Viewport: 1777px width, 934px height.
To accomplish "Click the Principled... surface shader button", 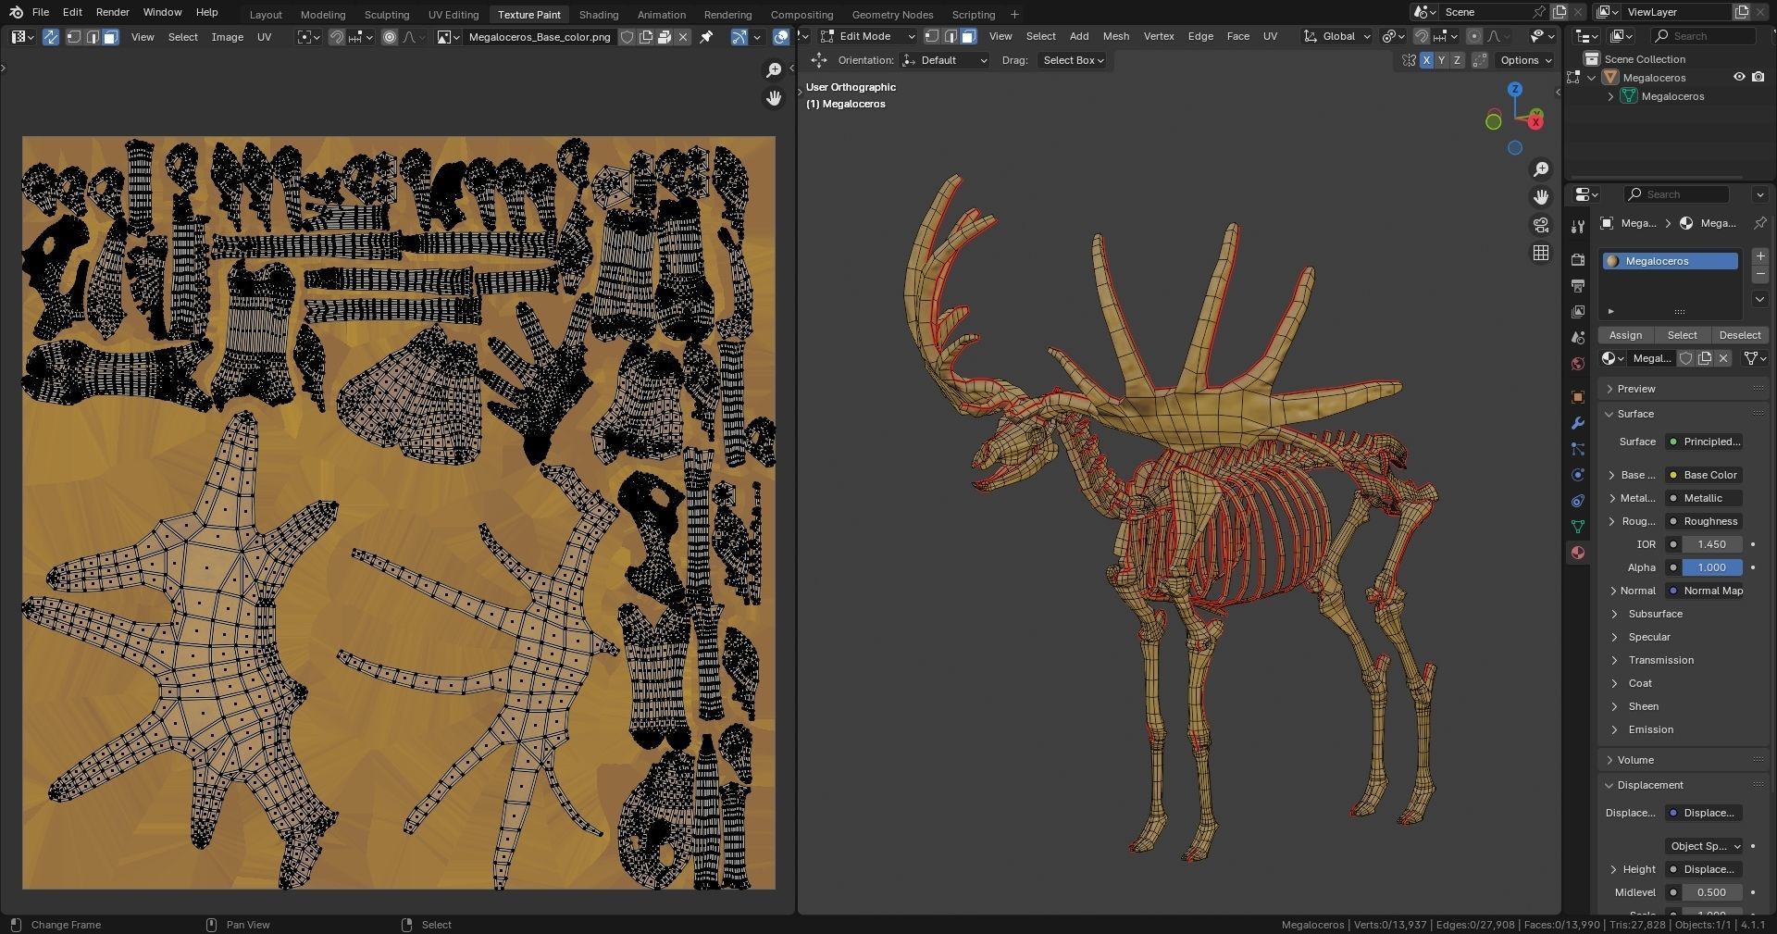I will (x=1704, y=442).
